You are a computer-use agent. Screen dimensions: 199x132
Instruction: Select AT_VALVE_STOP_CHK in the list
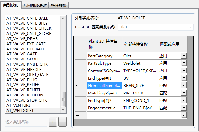[27, 100]
